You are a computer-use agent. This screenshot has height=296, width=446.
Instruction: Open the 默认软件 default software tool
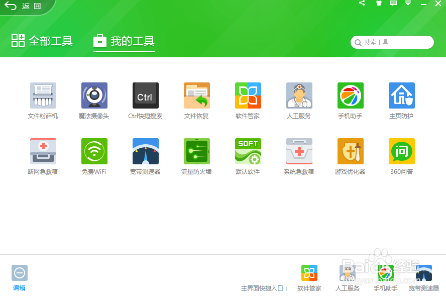point(248,151)
